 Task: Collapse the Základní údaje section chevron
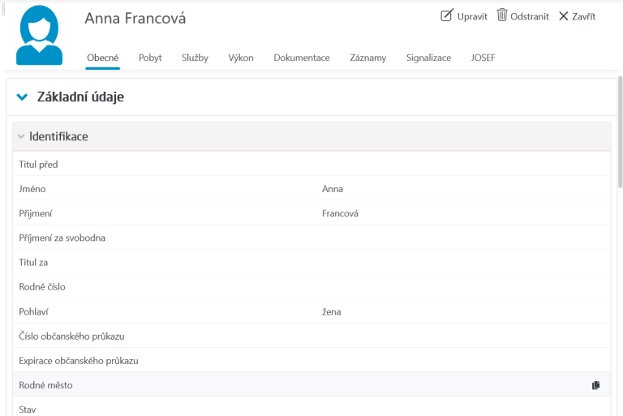pos(22,96)
